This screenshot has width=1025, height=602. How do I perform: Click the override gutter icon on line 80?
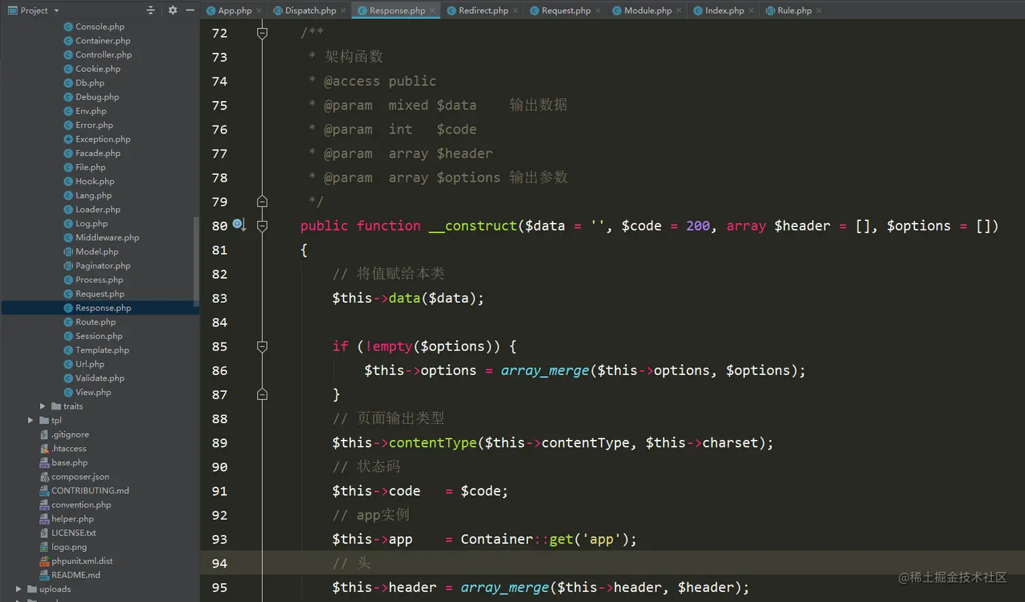click(239, 224)
